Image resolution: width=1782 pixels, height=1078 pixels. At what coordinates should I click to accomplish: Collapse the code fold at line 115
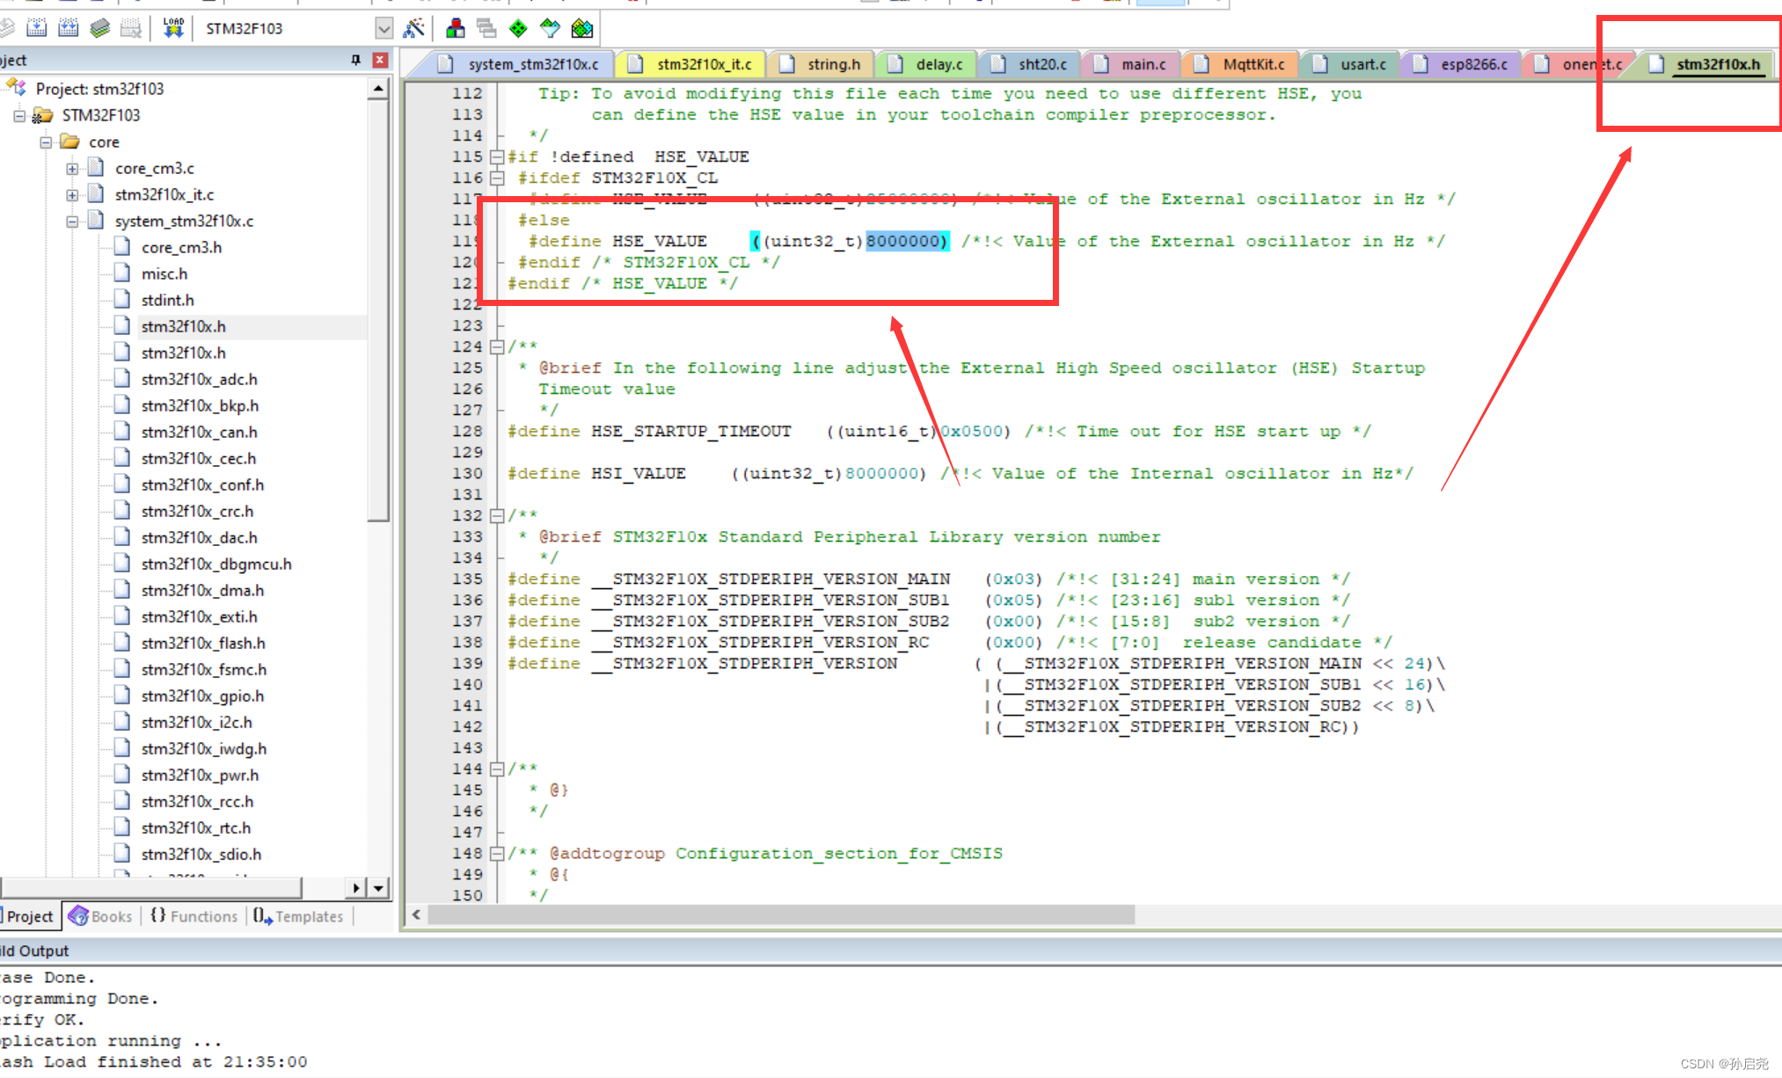497,157
